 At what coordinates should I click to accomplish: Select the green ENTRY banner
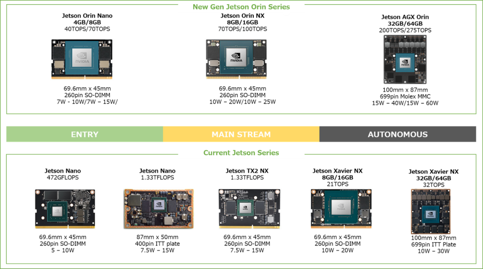click(x=85, y=134)
